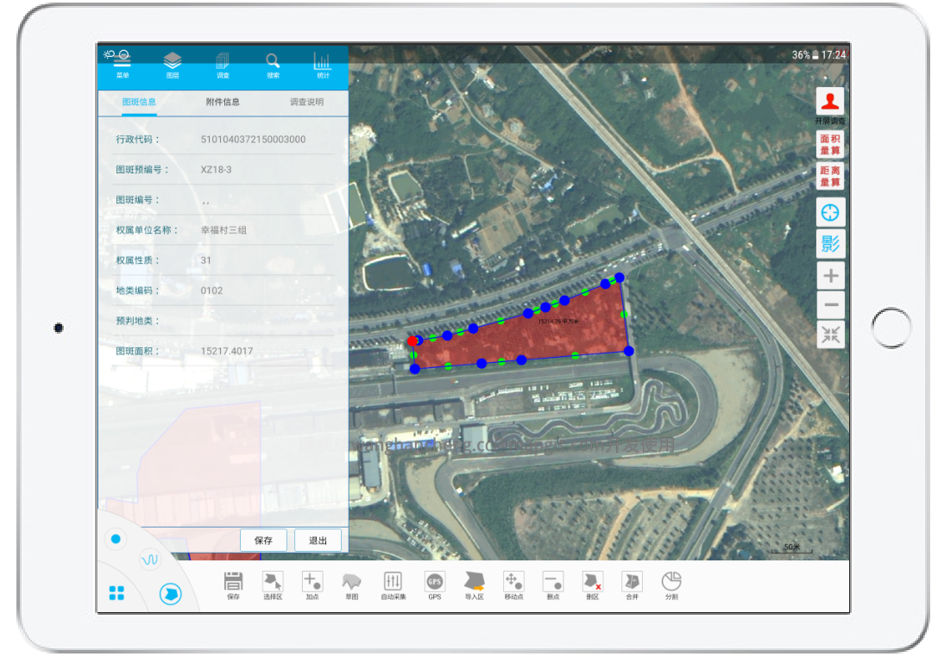Select the 删区 delete region tool

592,585
